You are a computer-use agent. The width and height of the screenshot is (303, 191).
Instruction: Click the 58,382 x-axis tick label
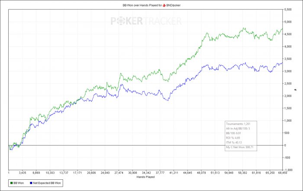242,173
